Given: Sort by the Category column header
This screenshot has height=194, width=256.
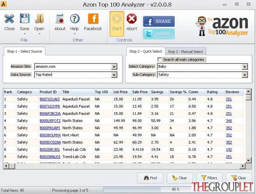Looking at the screenshot, I should pyautogui.click(x=27, y=92).
